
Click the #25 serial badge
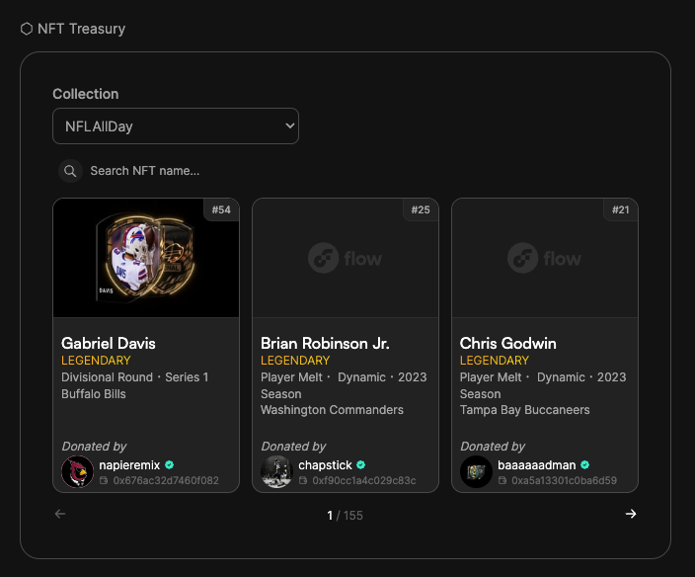coord(421,209)
